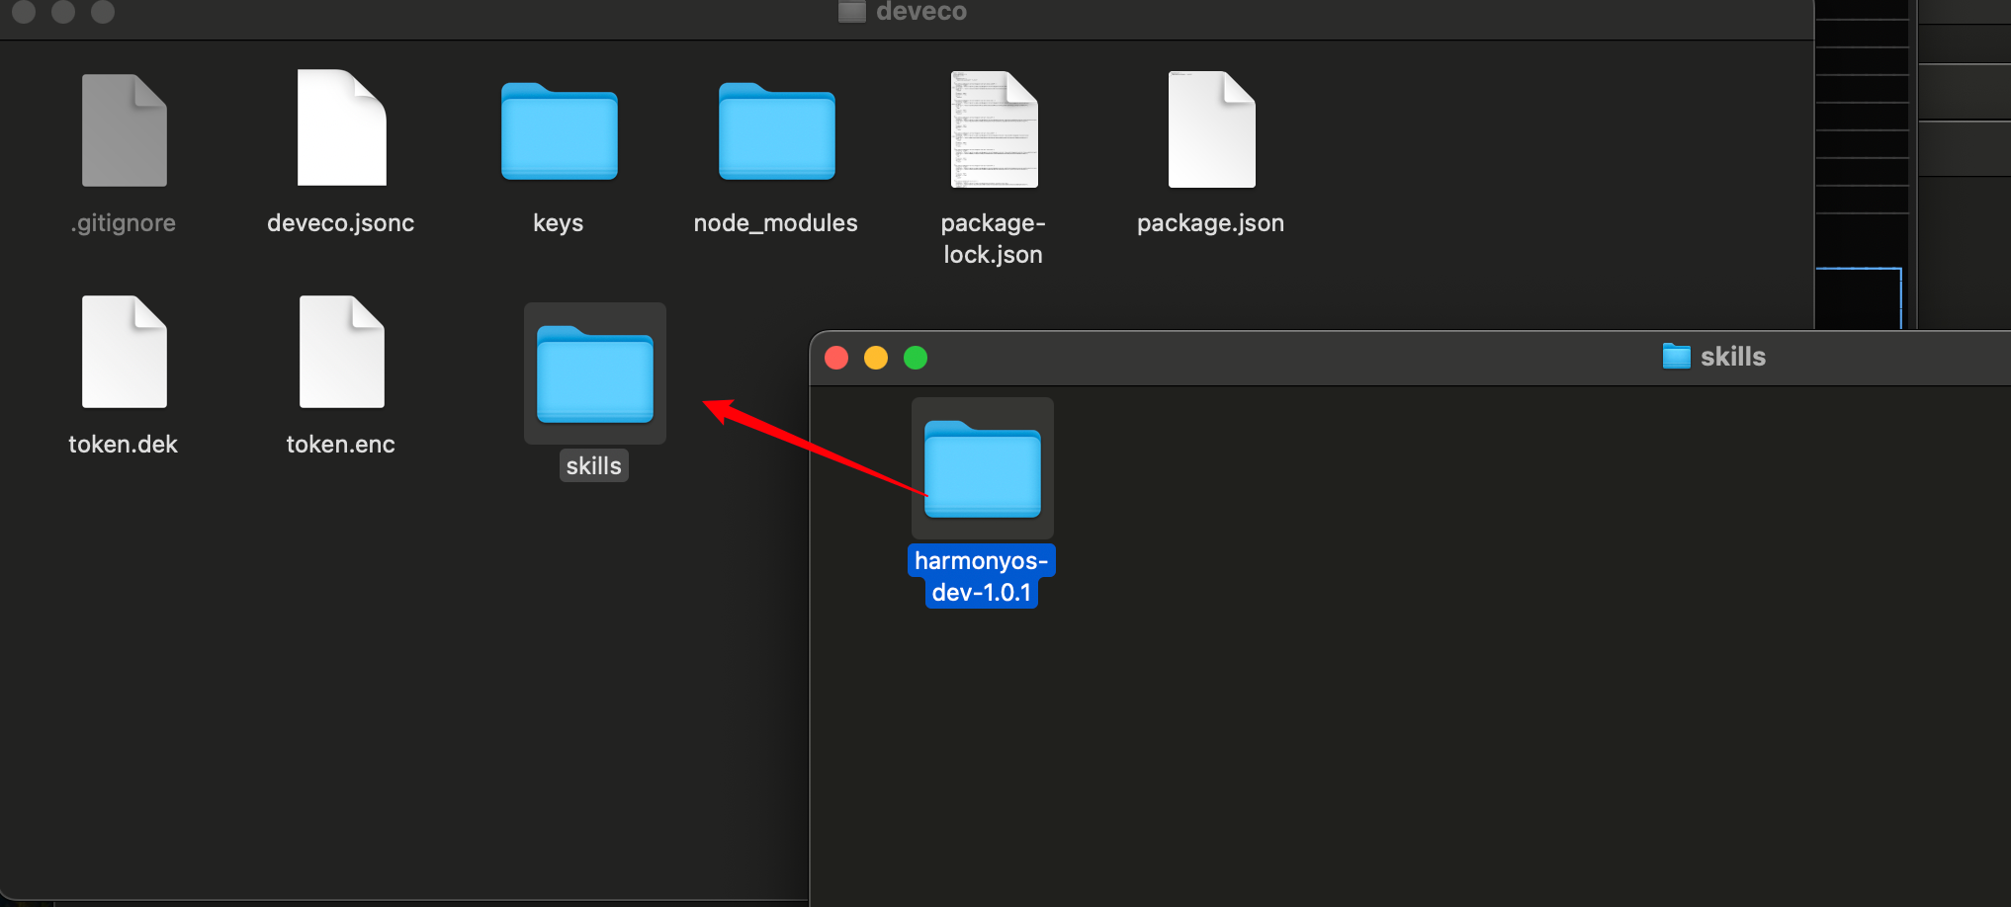Click the skills window title folder icon
The width and height of the screenshot is (2011, 907).
click(1677, 357)
